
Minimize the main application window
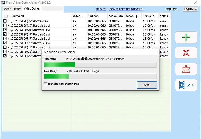point(173,3)
